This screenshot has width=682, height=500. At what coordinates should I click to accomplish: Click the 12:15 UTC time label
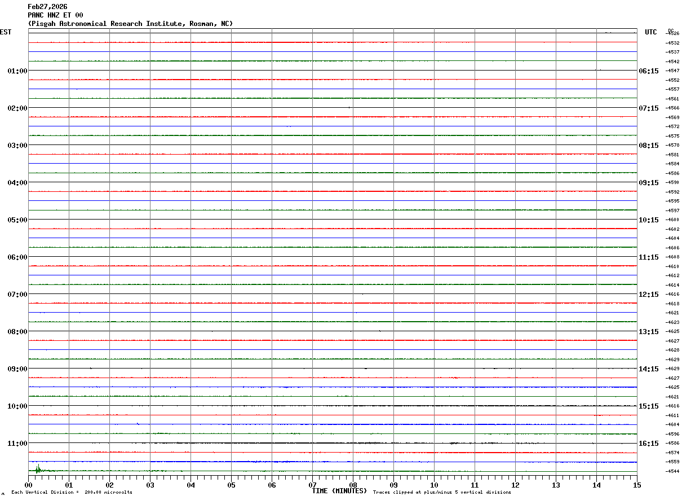[648, 295]
